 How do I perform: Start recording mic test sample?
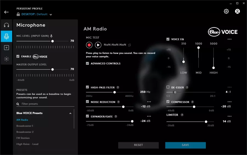89,45
